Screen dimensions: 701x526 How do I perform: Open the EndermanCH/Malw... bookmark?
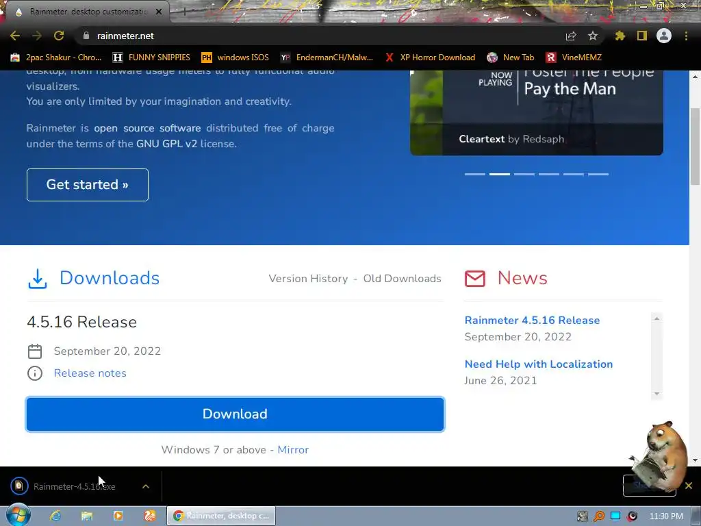pos(327,58)
